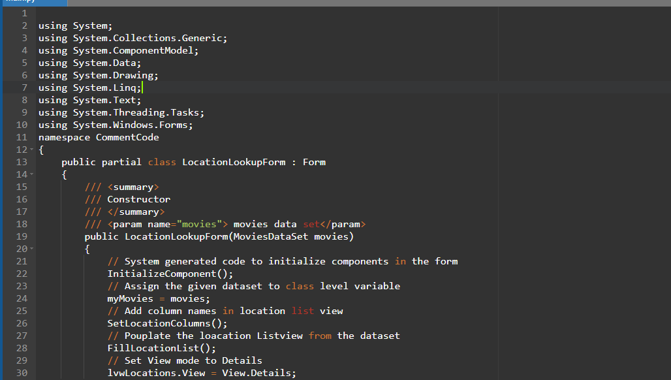Screen dimensions: 671x380
Task: Click line number 30 in the gutter
Action: 22,373
